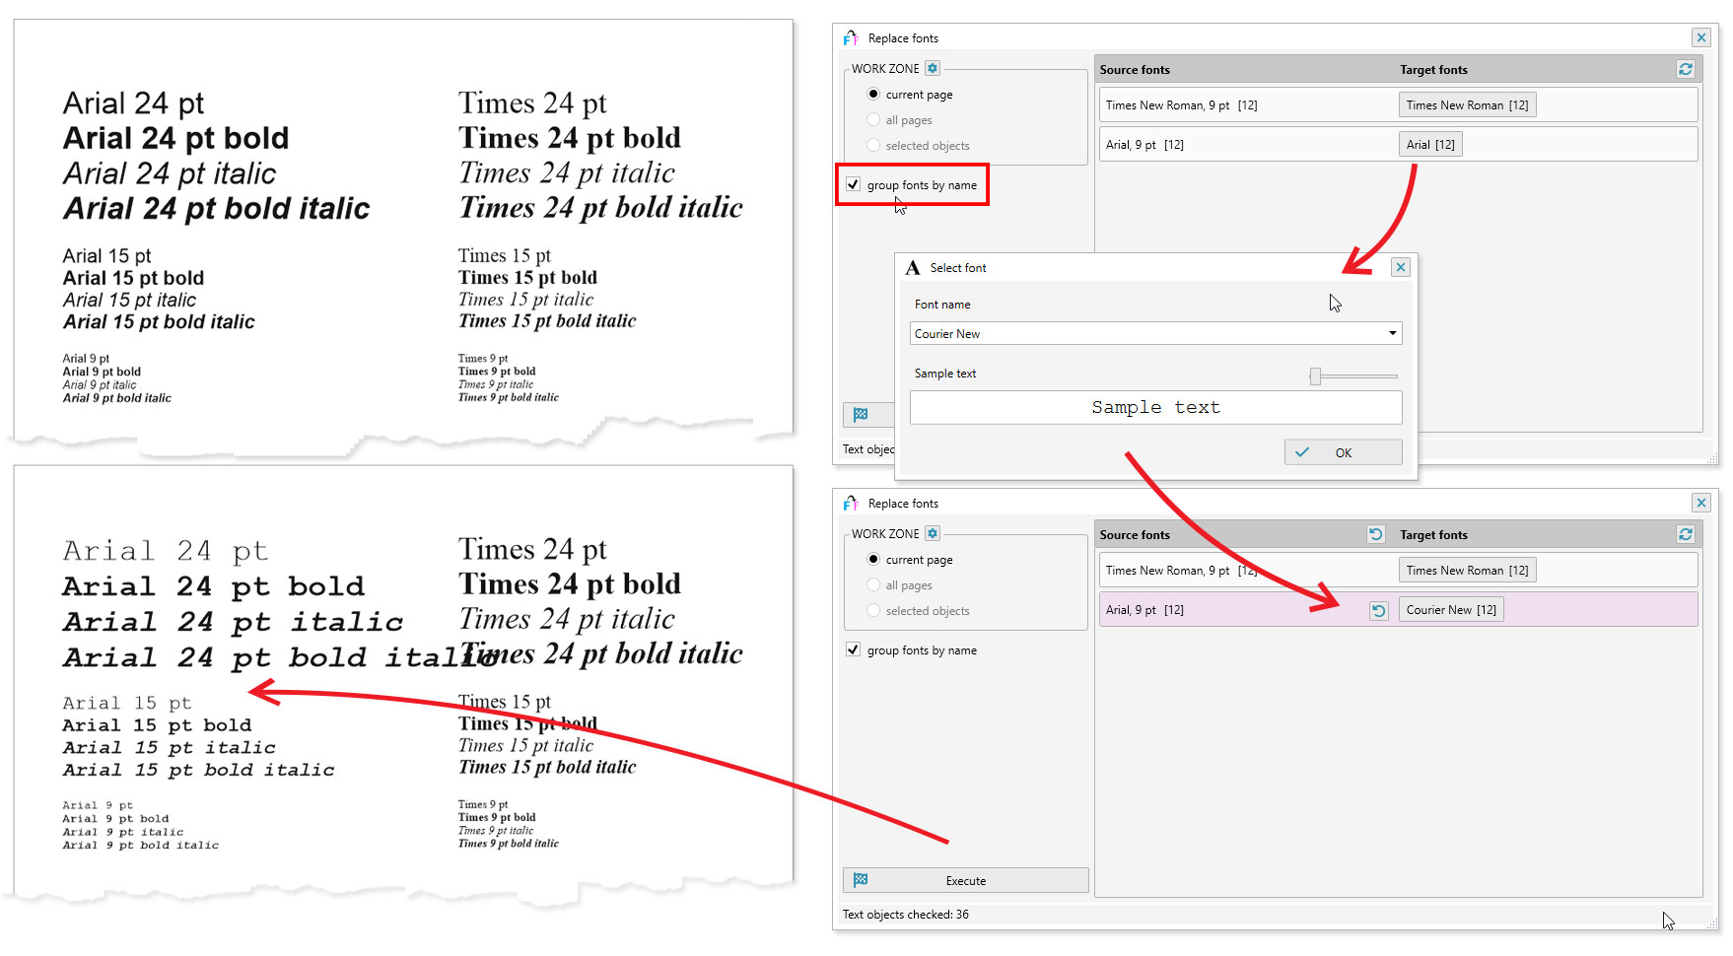Click 'Target fonts' header in upper window

(1433, 70)
